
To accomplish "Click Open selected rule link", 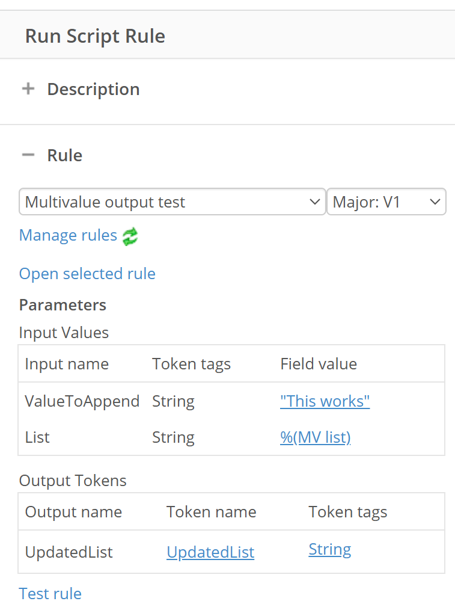I will click(x=87, y=274).
